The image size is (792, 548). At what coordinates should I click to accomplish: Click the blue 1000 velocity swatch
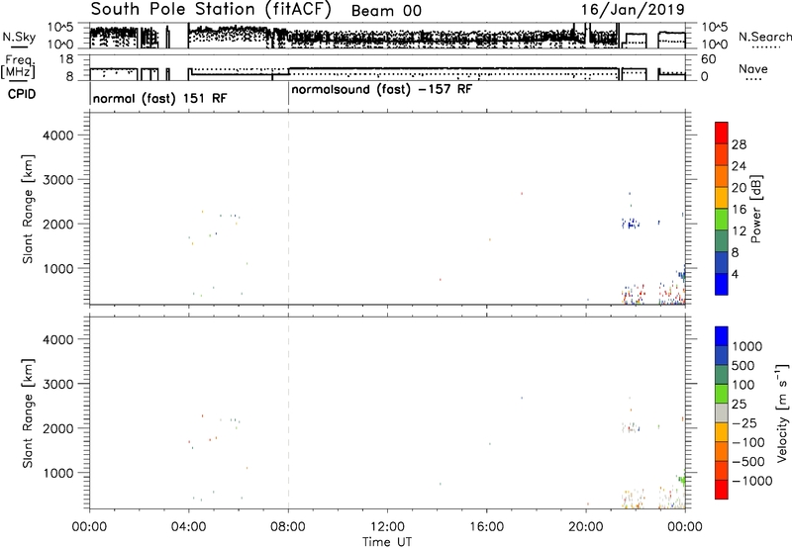click(x=722, y=336)
